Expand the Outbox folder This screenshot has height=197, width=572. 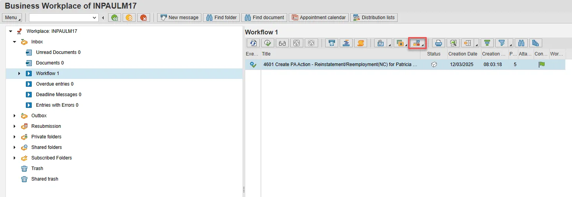coord(14,116)
